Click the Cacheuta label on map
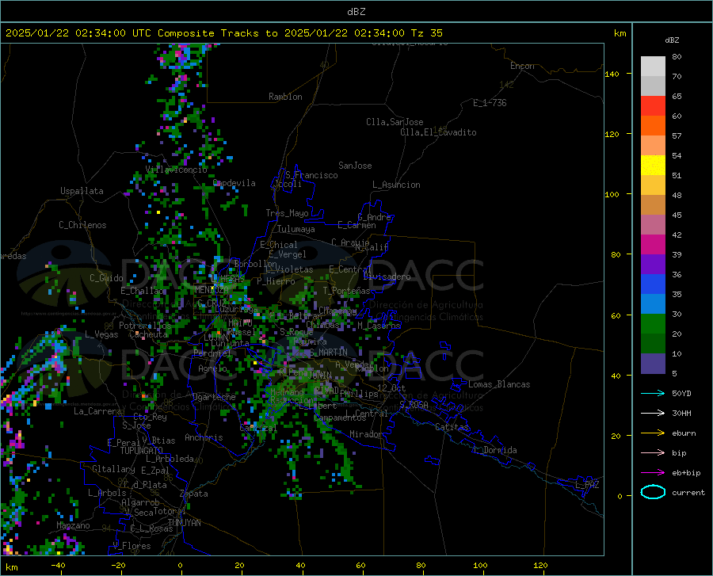 [x=149, y=334]
